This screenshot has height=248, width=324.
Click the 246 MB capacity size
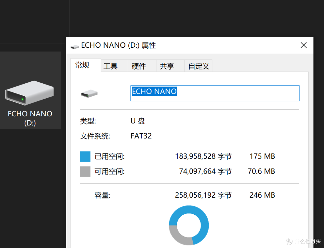point(262,195)
